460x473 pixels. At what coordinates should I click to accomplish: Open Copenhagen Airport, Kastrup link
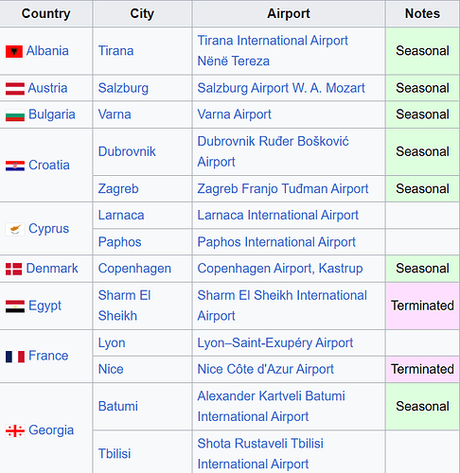point(280,269)
